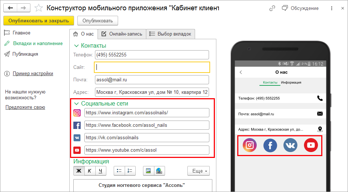Edit the Instagram URL field
The height and width of the screenshot is (192, 348).
147,112
